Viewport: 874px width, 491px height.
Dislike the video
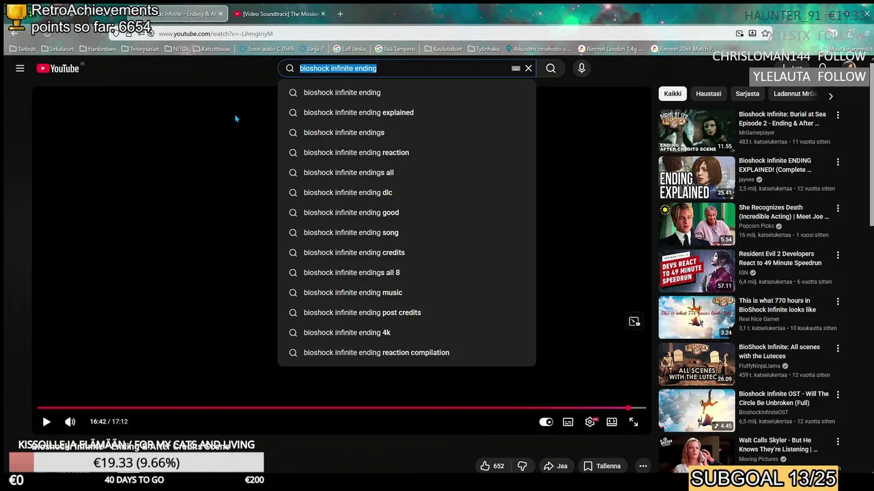coord(522,466)
